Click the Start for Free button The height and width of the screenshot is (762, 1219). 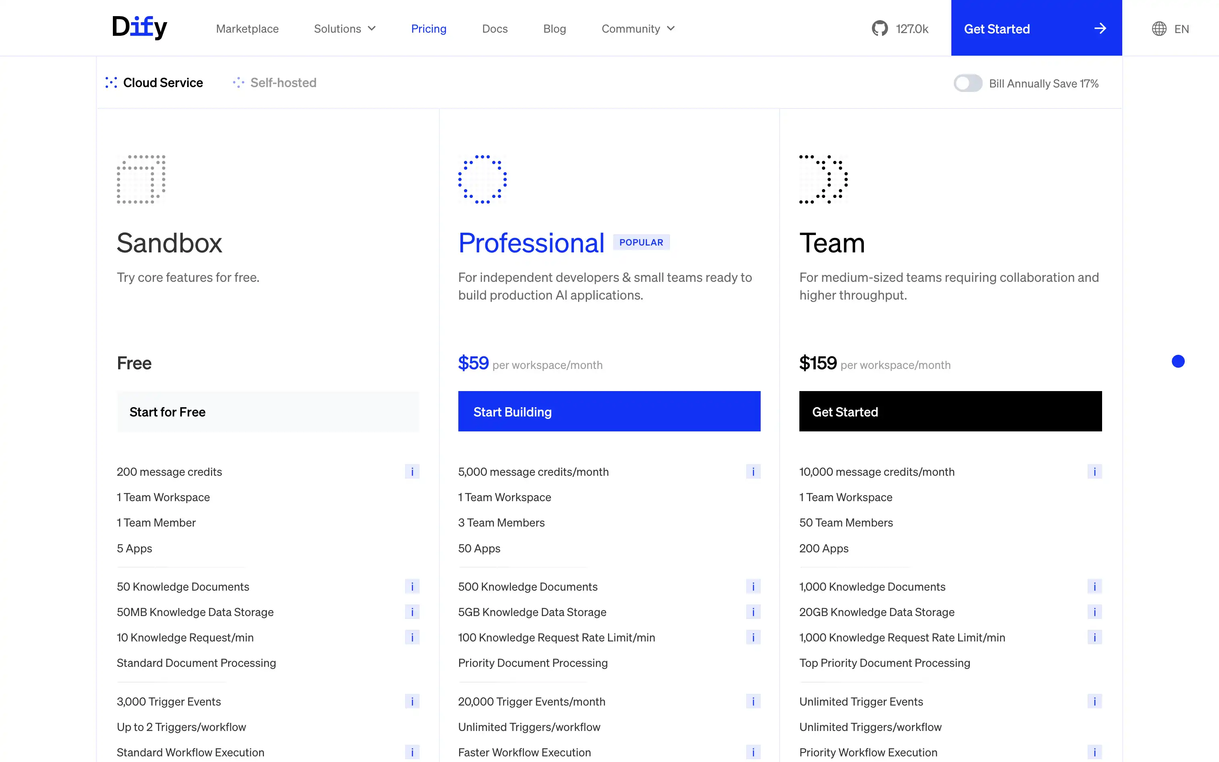268,411
